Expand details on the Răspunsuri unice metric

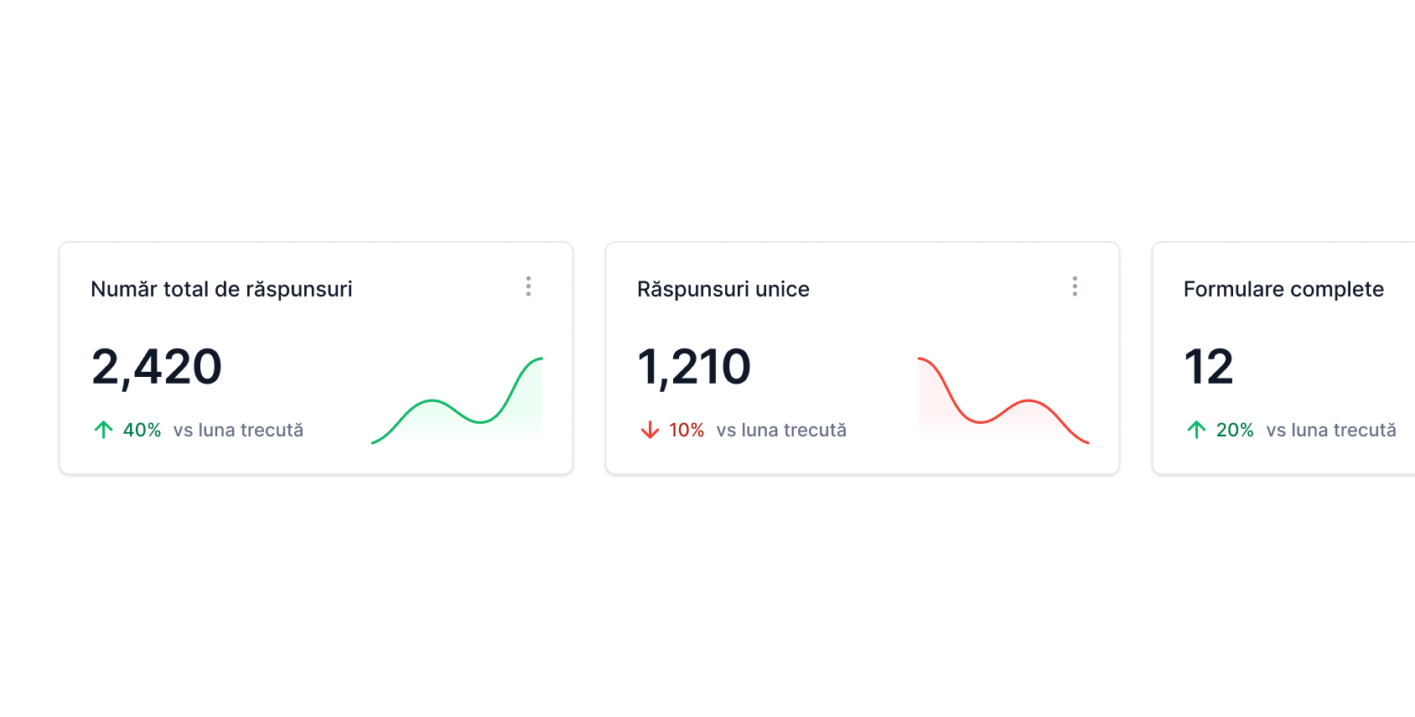tap(1075, 286)
